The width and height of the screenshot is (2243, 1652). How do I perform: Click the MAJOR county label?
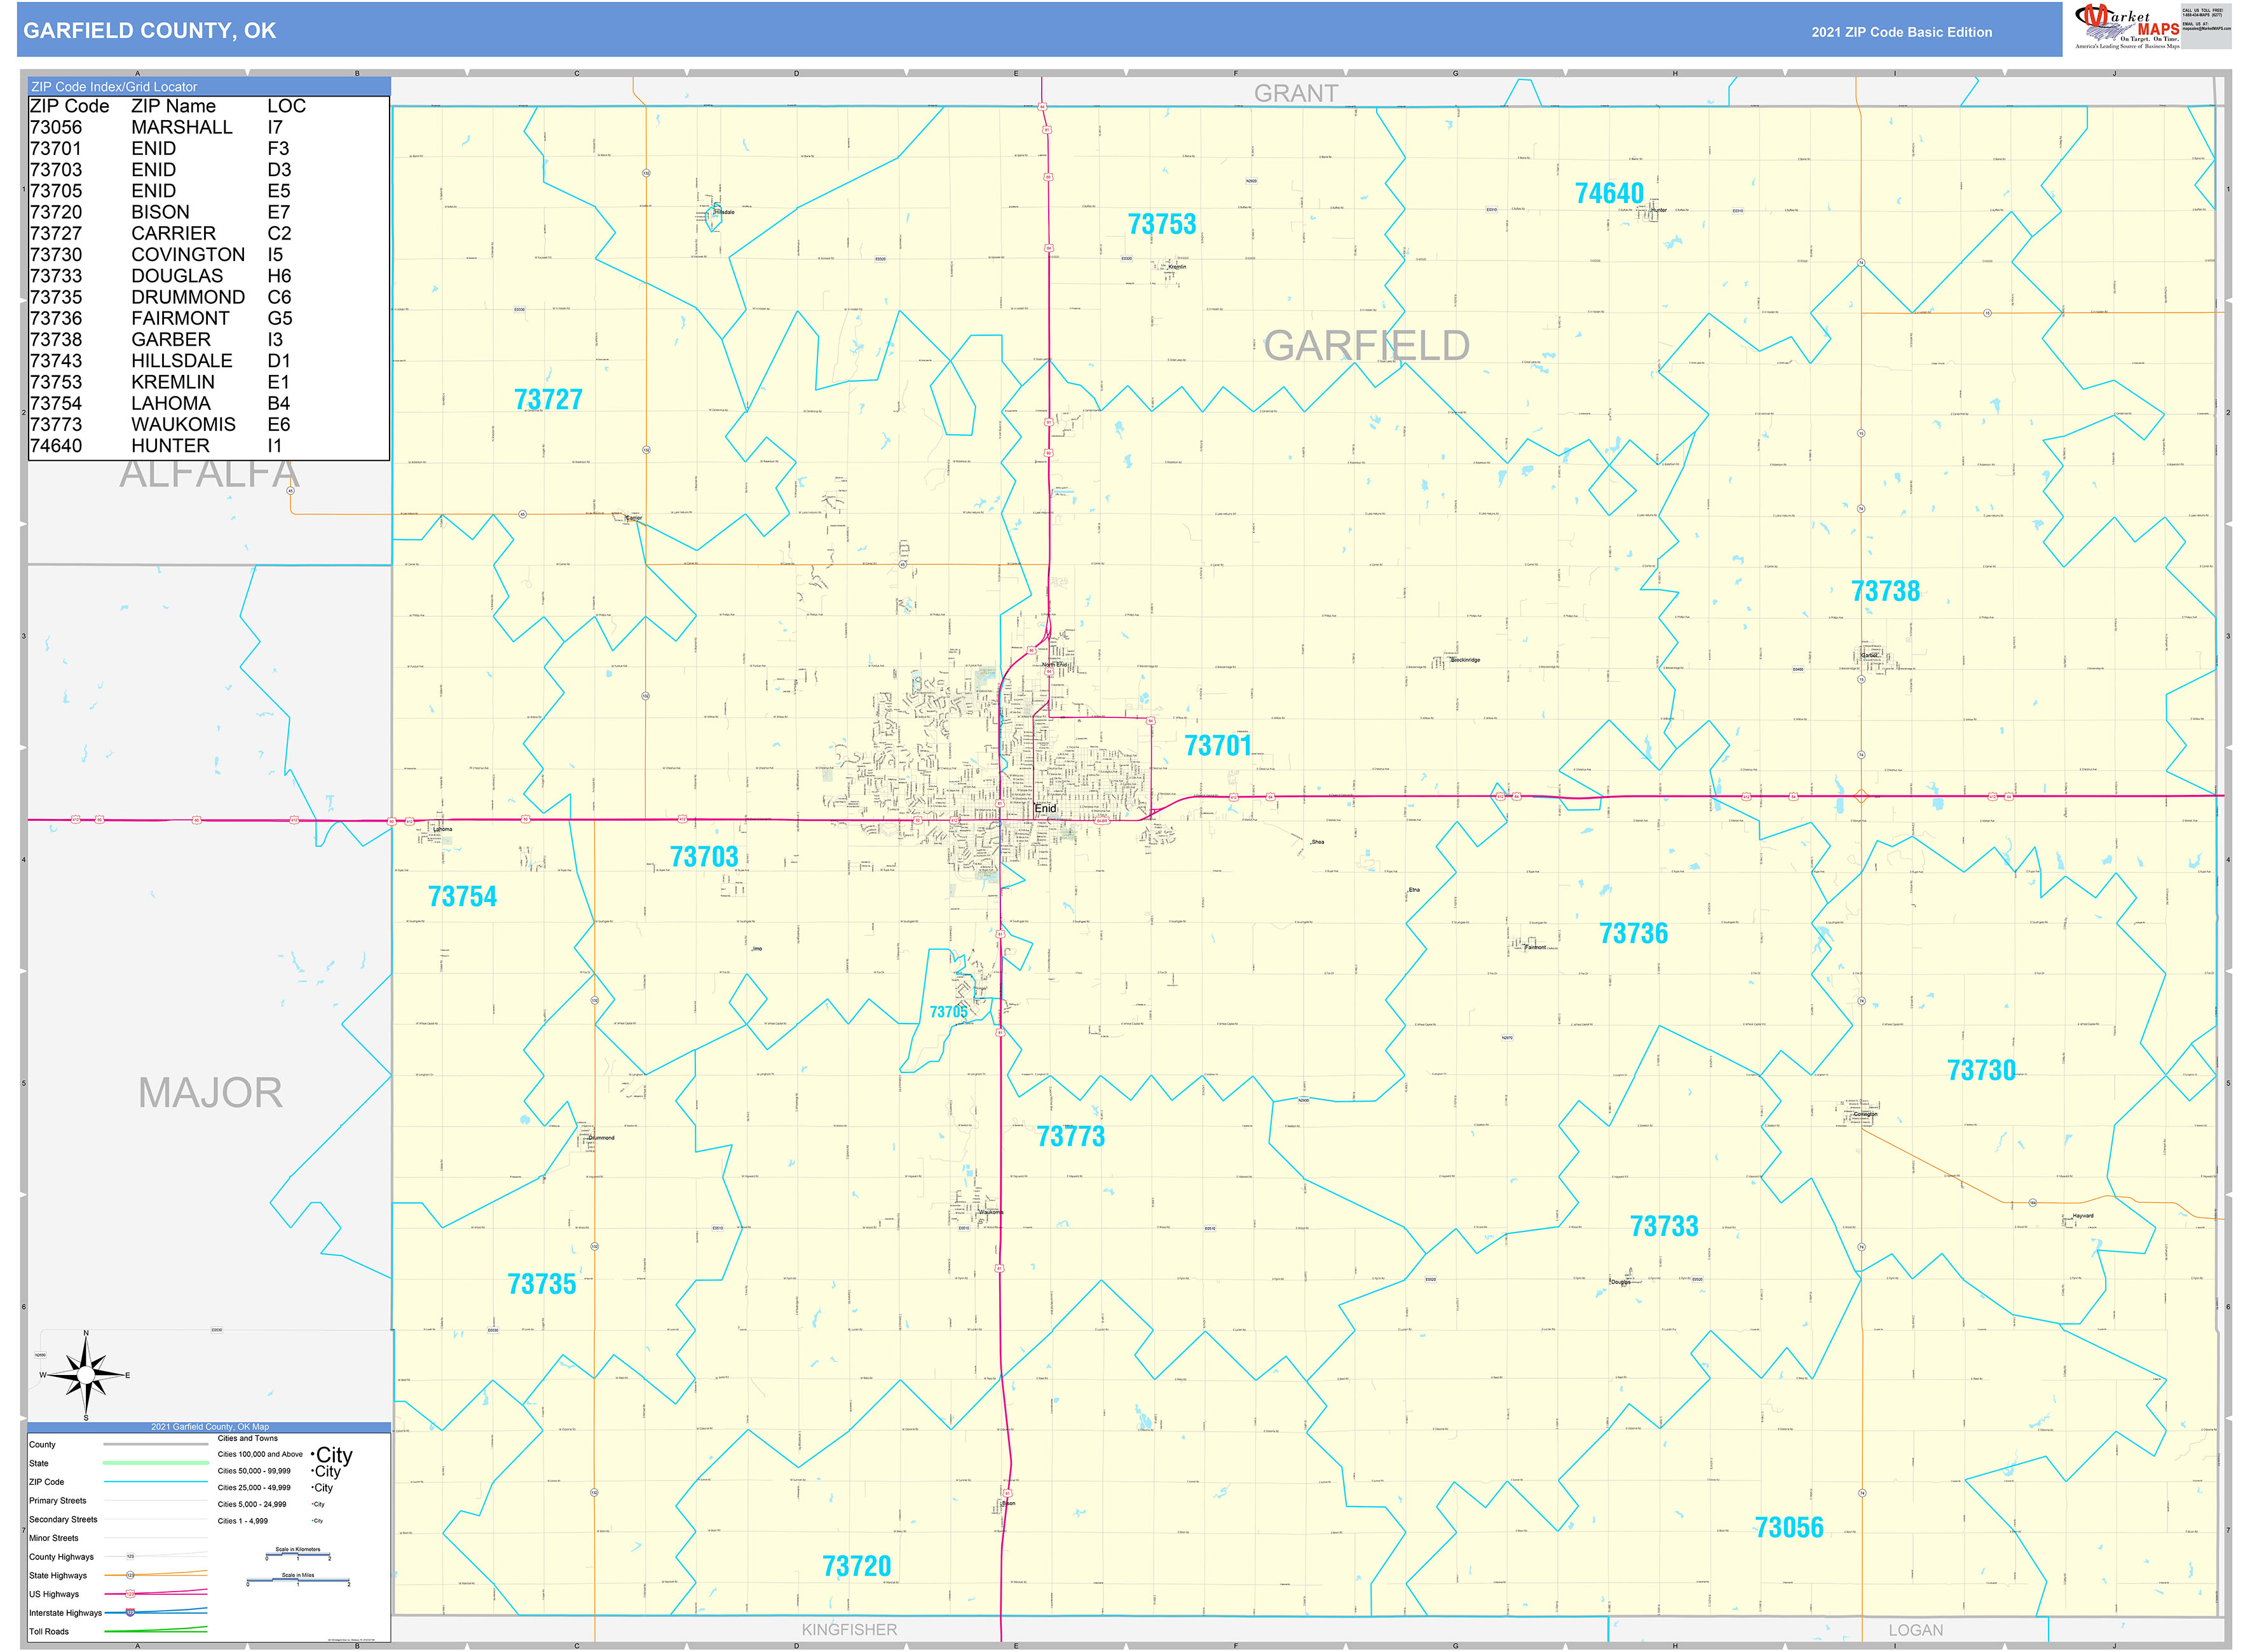(x=210, y=1093)
